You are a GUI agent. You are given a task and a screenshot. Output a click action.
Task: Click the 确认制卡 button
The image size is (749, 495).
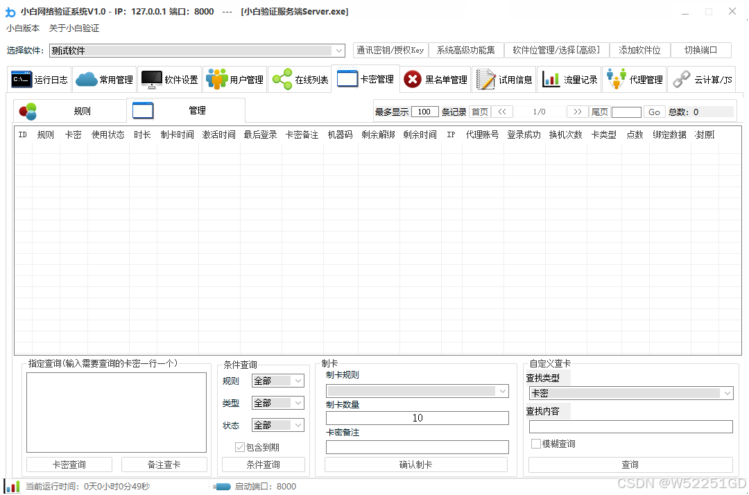415,464
